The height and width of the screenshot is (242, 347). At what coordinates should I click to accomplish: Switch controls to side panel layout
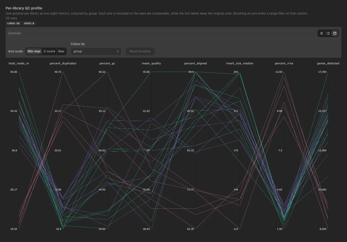click(x=328, y=33)
